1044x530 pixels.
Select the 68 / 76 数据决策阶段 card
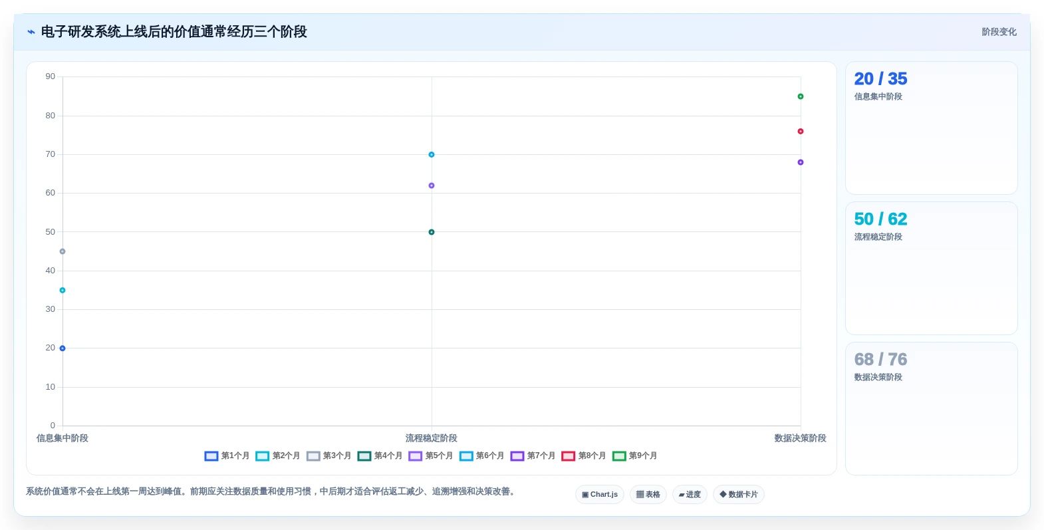coord(932,409)
